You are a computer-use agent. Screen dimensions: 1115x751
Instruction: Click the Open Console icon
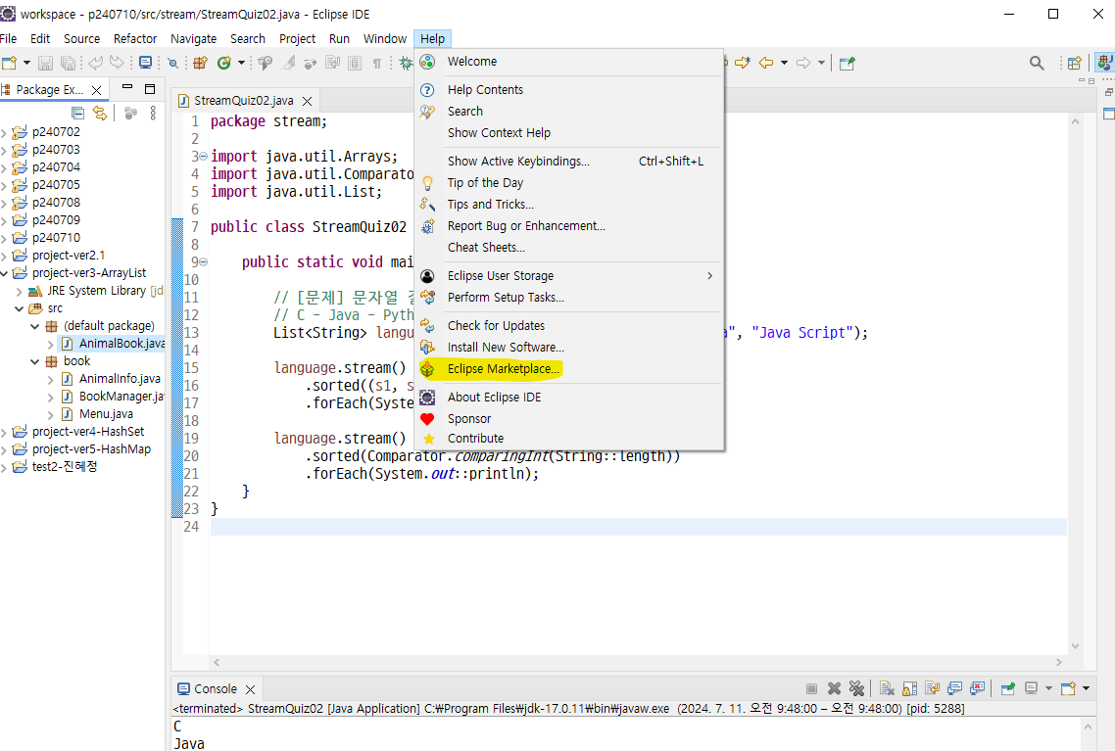point(1068,688)
